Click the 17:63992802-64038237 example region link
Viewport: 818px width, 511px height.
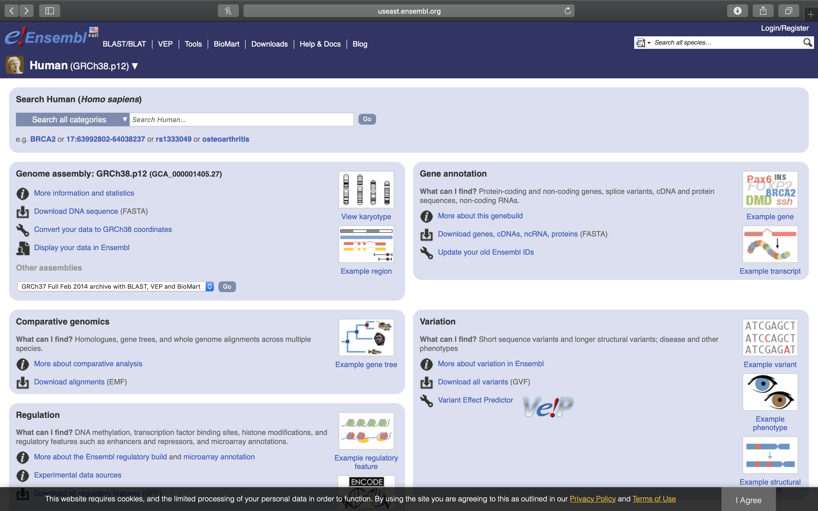click(x=105, y=139)
